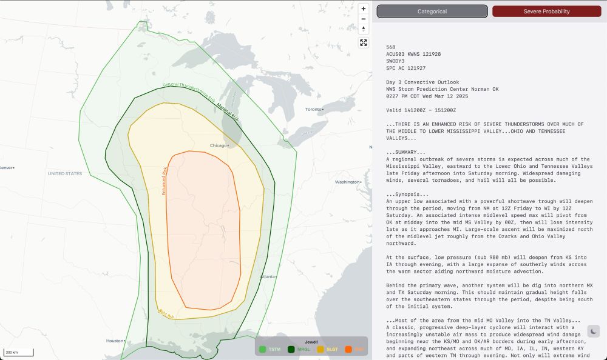Select the MRGL label in the legend
The image size is (607, 360).
tap(303, 350)
